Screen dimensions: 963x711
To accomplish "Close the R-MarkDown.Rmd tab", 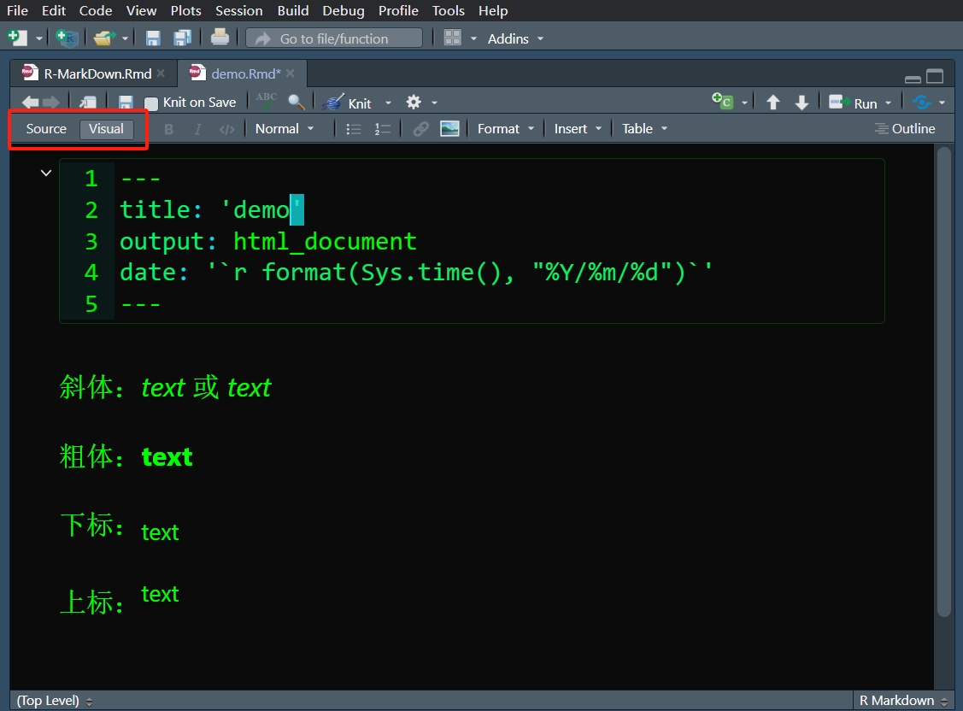I will pos(161,73).
